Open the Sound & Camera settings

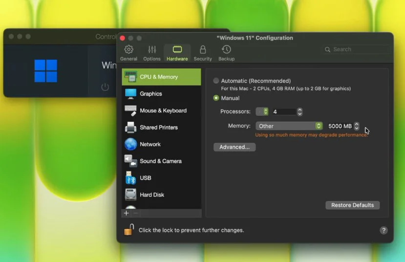[161, 161]
